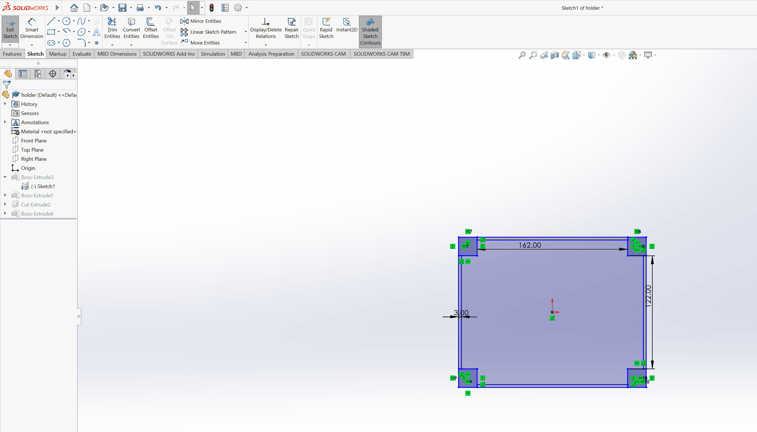Toggle Rapid Sketch
The height and width of the screenshot is (432, 757).
326,29
